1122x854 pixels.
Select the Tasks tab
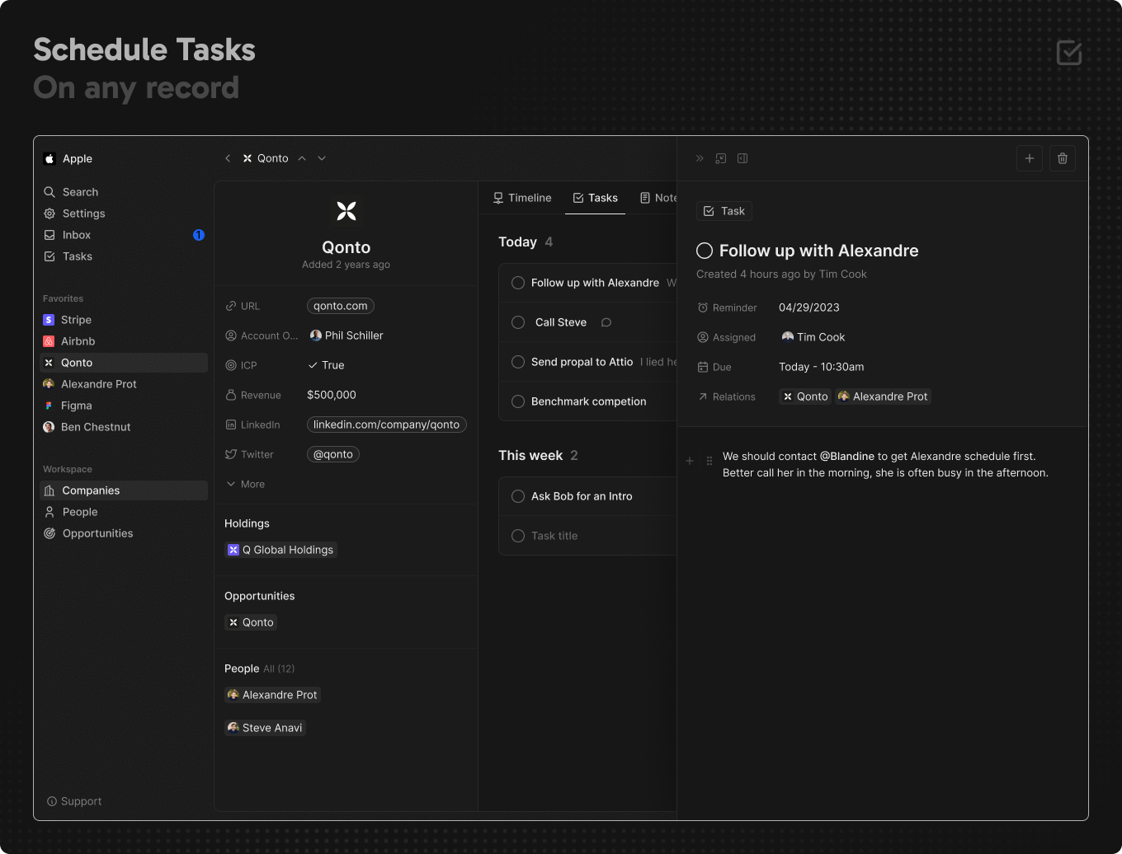point(595,198)
